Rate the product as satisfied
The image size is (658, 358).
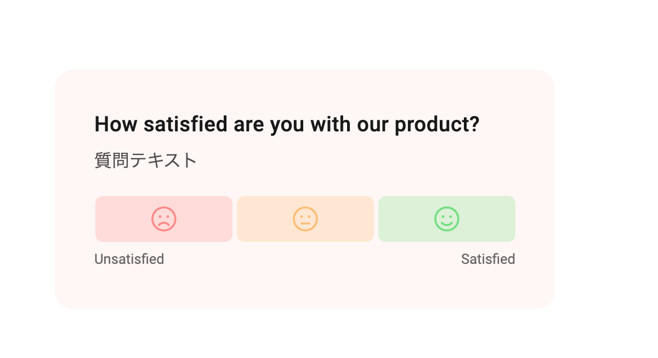click(x=447, y=219)
